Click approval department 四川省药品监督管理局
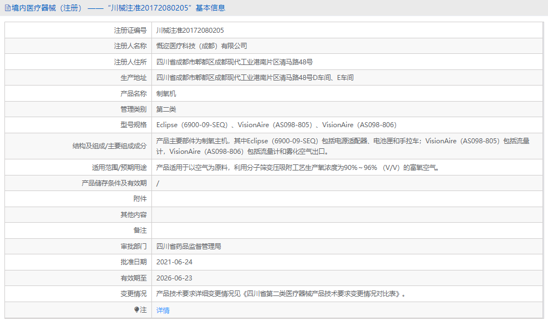 coord(189,247)
